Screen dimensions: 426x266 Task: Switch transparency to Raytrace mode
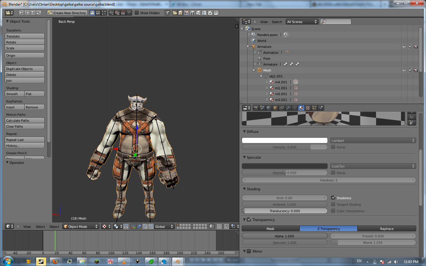click(x=387, y=228)
